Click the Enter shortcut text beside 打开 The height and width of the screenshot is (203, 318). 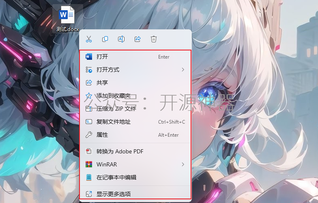[164, 57]
